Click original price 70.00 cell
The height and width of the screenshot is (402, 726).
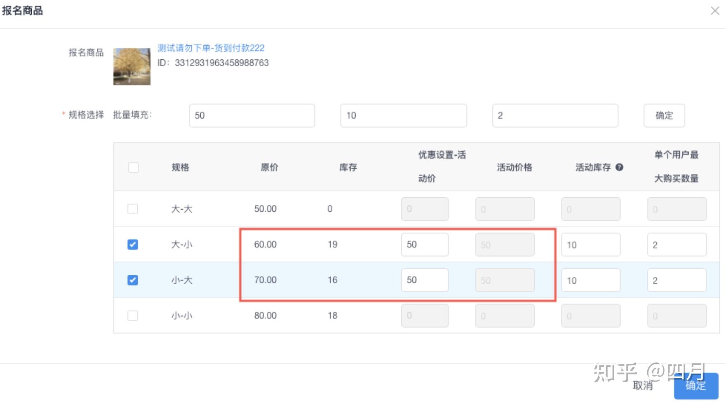coord(265,280)
